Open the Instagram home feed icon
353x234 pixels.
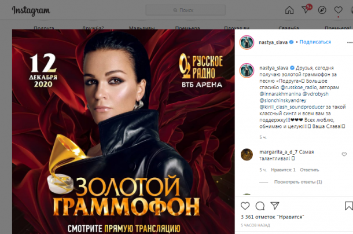coord(289,10)
